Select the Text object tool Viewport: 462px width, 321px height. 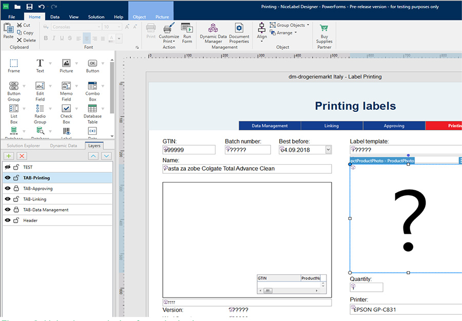click(40, 66)
